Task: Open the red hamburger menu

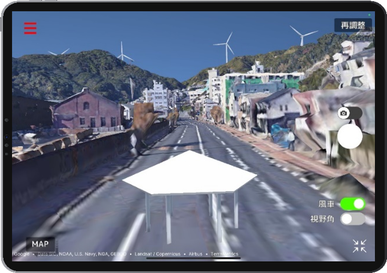Action: click(29, 28)
